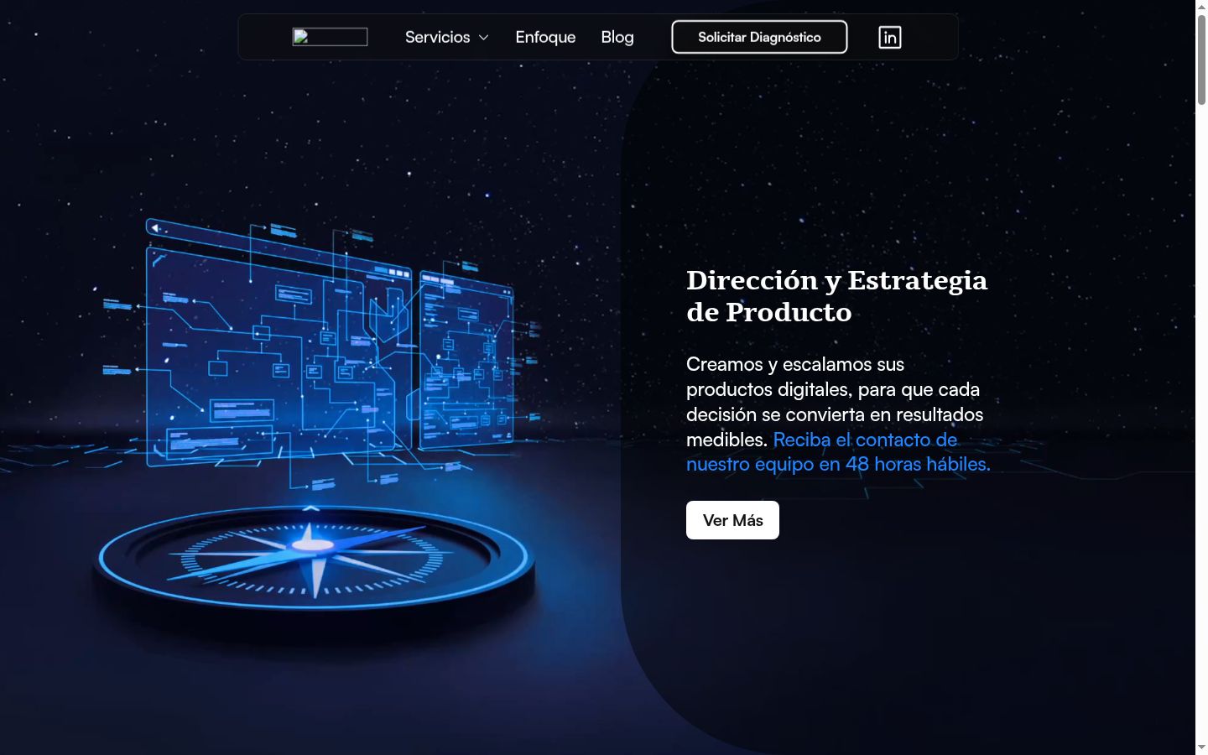Screen dimensions: 1208x755
Task: Expand the Servicios dropdown chevron
Action: pyautogui.click(x=483, y=38)
